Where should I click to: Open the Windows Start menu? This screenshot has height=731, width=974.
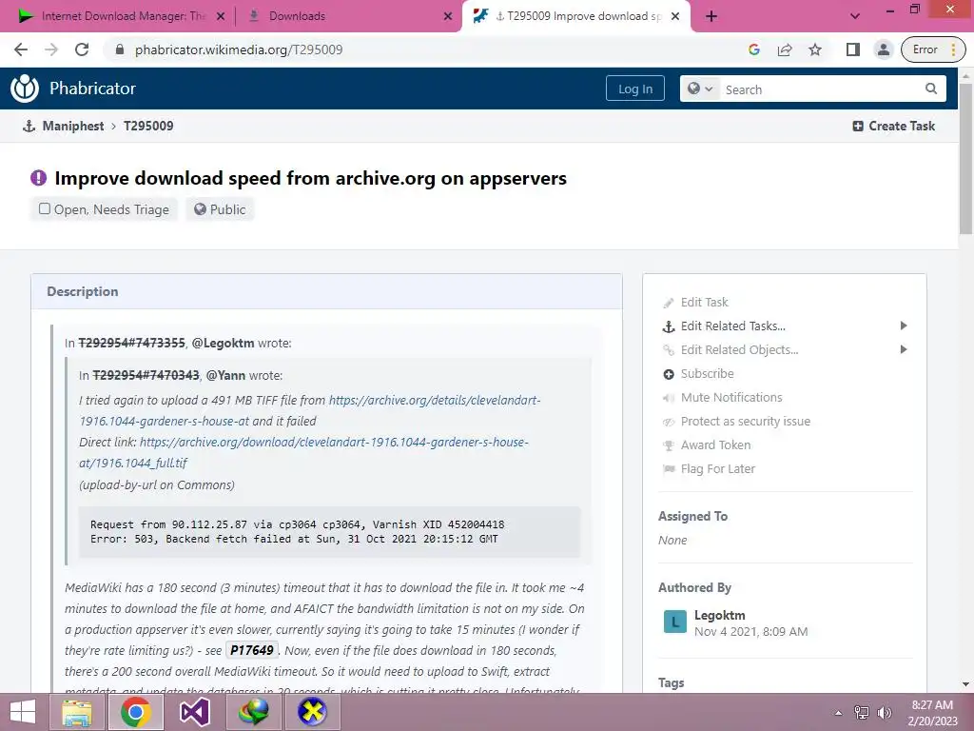[x=23, y=712]
